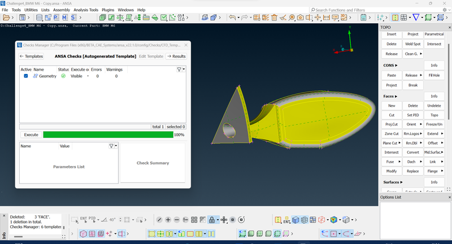
Task: Expand the Surfaces section arrow
Action: 401,182
